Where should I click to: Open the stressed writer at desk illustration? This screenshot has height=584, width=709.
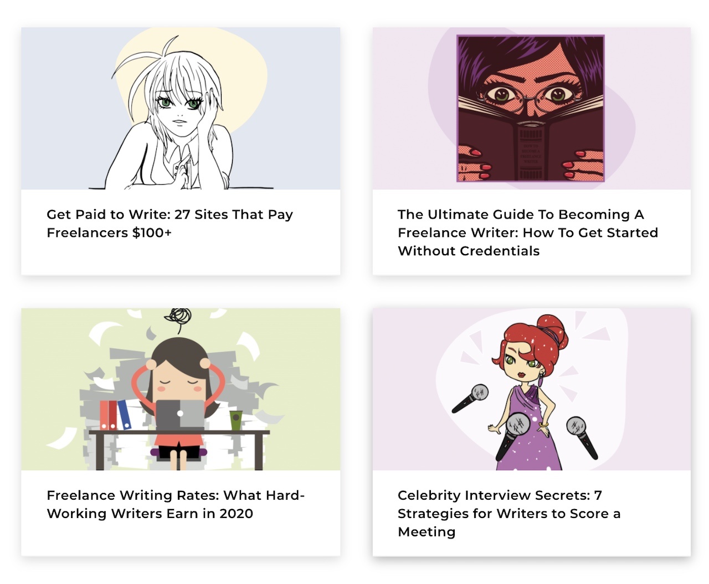coord(181,389)
